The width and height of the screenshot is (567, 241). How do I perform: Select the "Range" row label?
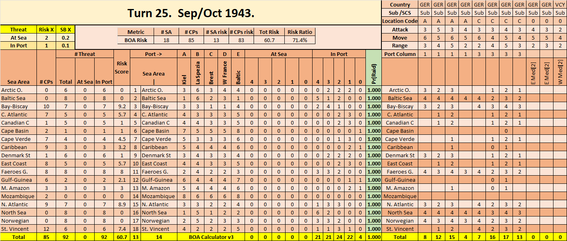pos(400,46)
